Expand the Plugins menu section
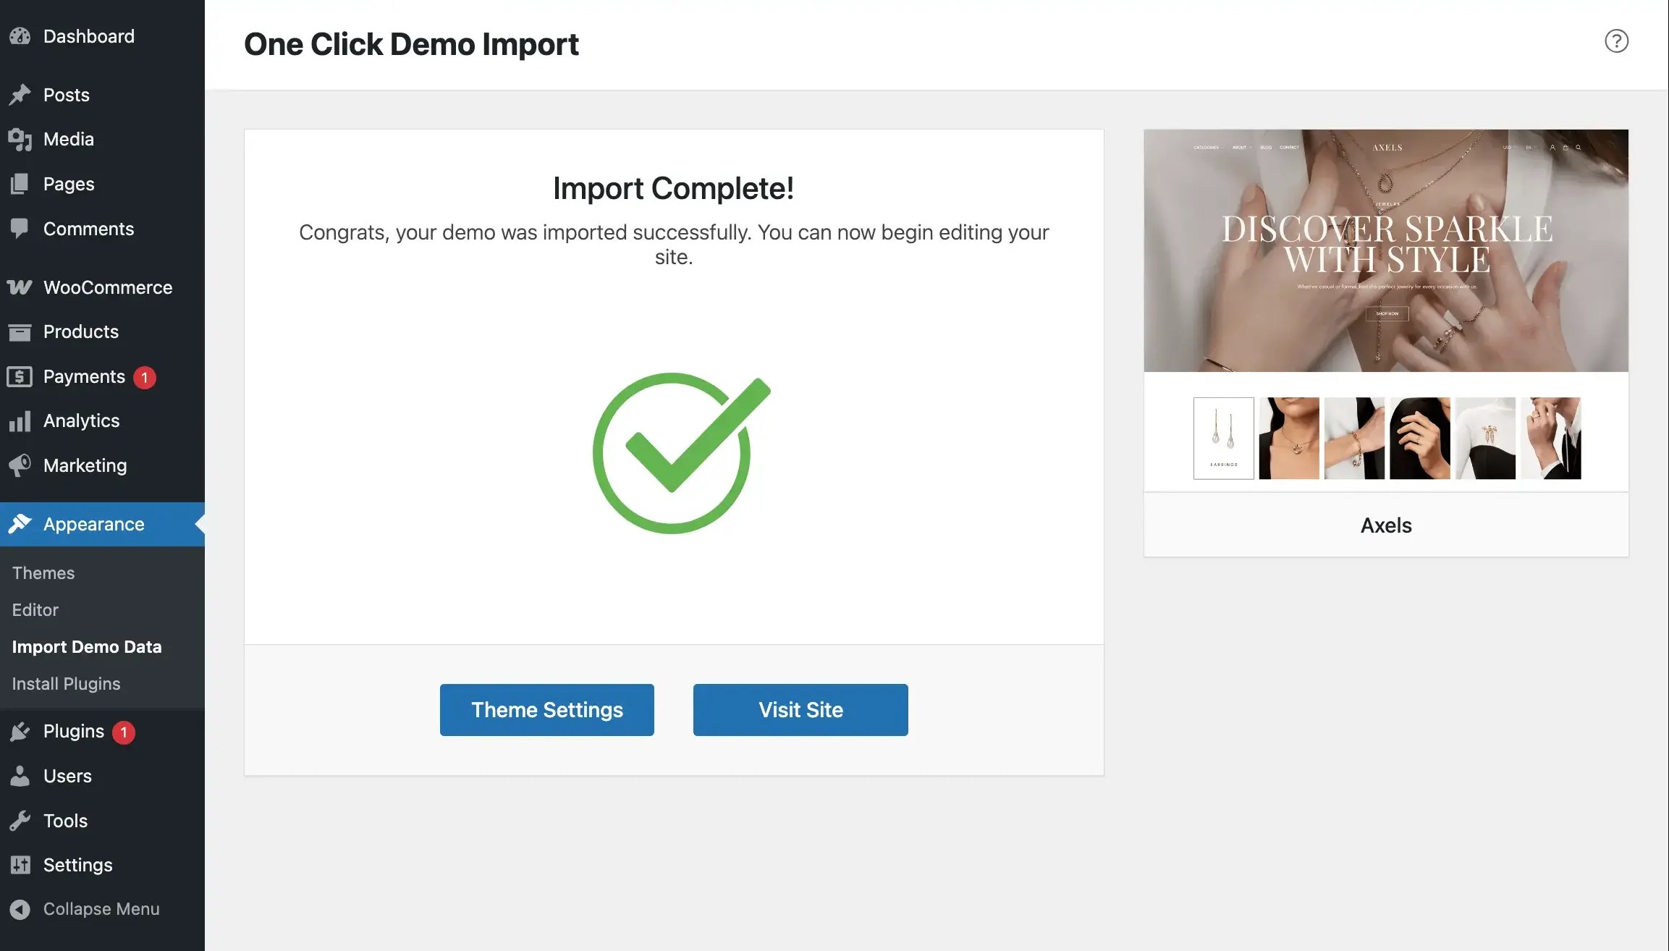Screen dimensions: 1669x951 (74, 732)
